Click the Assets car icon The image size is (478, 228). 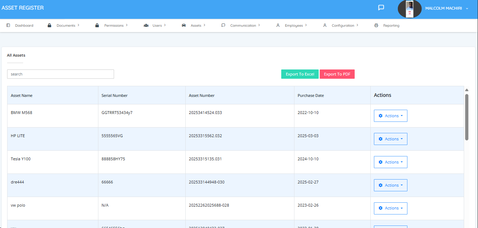point(184,25)
